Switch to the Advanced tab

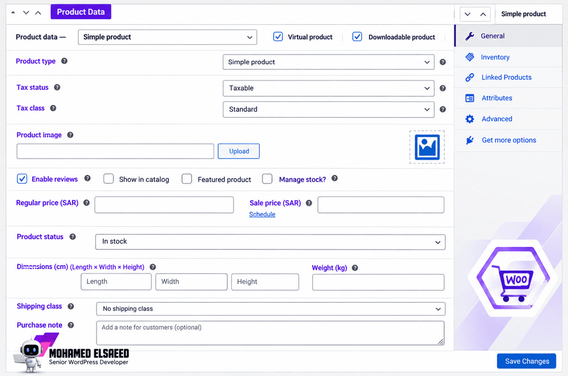tap(509, 119)
